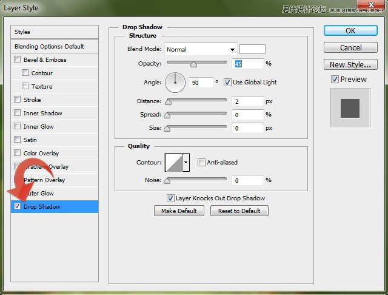
Task: Click the style preview thumbnail
Action: 350,108
